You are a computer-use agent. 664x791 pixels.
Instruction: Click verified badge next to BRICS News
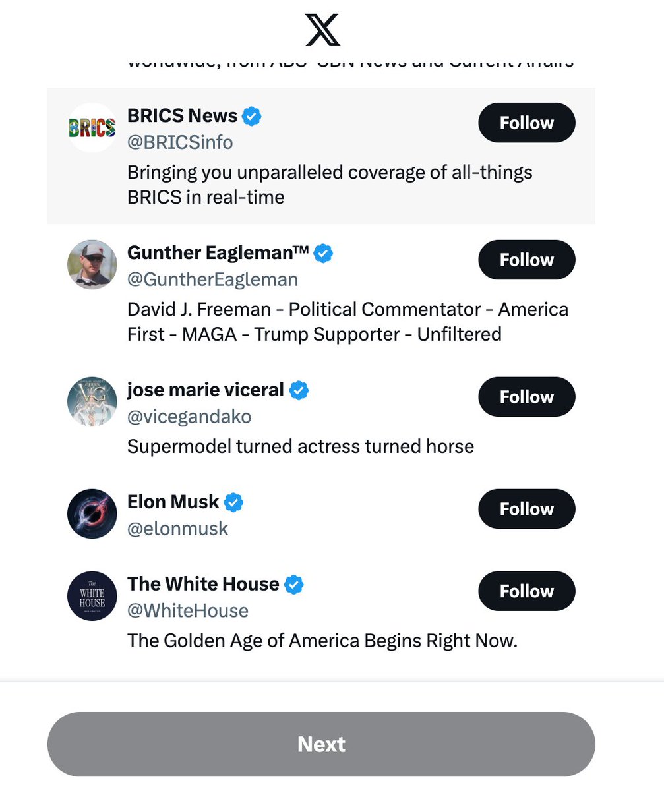click(252, 117)
